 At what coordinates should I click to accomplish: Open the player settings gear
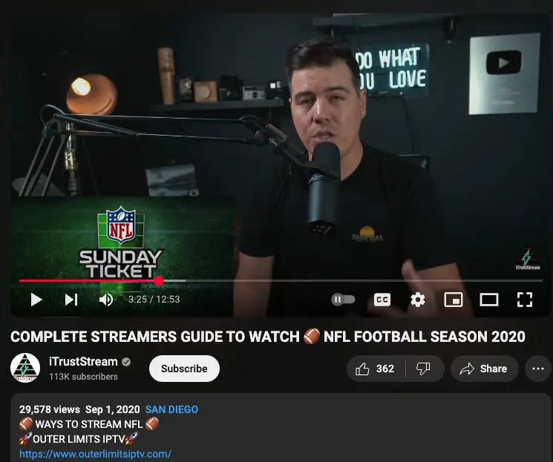pyautogui.click(x=418, y=300)
